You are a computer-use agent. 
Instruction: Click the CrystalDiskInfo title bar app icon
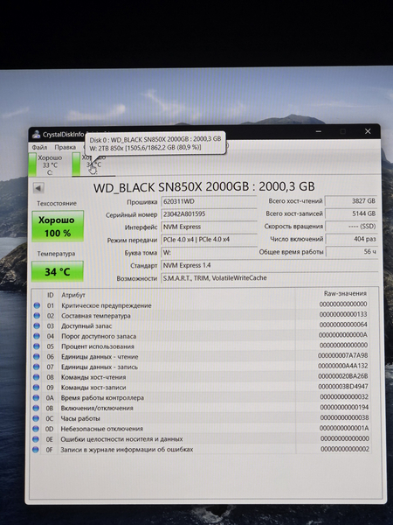click(x=36, y=135)
